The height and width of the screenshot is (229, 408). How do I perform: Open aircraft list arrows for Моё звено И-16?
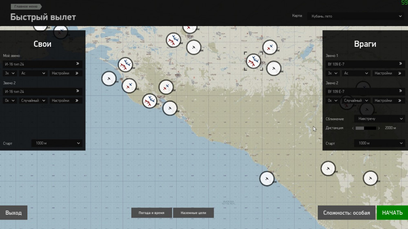tap(78, 64)
